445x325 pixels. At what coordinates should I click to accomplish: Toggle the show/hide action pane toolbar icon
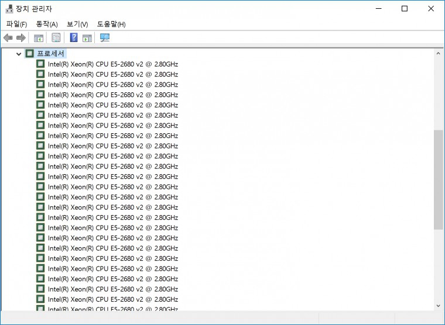click(x=87, y=37)
